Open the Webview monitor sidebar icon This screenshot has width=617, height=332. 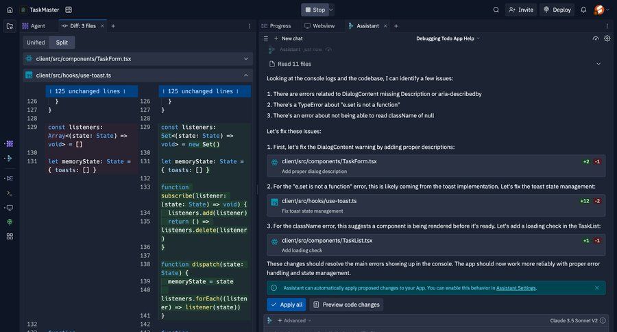[10, 208]
